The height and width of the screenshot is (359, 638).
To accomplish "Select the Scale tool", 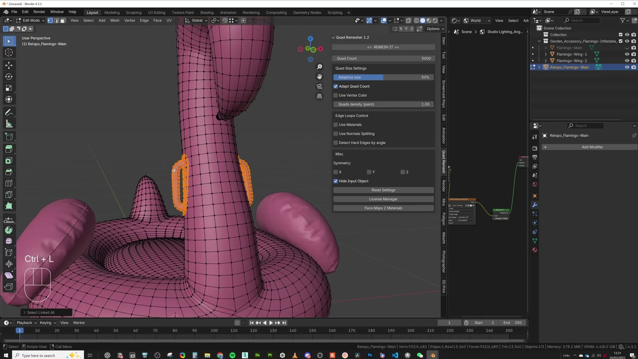I will click(9, 88).
